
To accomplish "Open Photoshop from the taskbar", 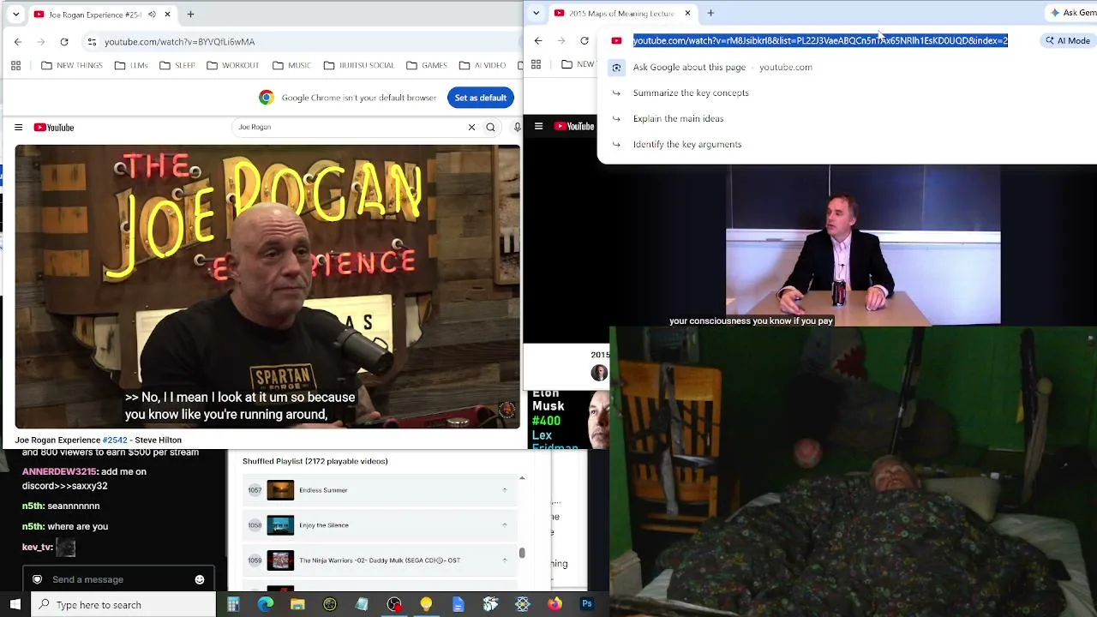I will pos(587,605).
